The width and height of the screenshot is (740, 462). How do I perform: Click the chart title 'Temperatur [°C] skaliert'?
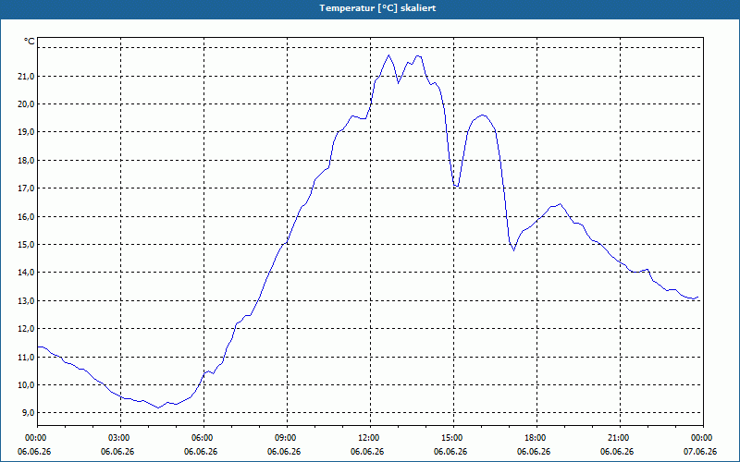click(377, 8)
